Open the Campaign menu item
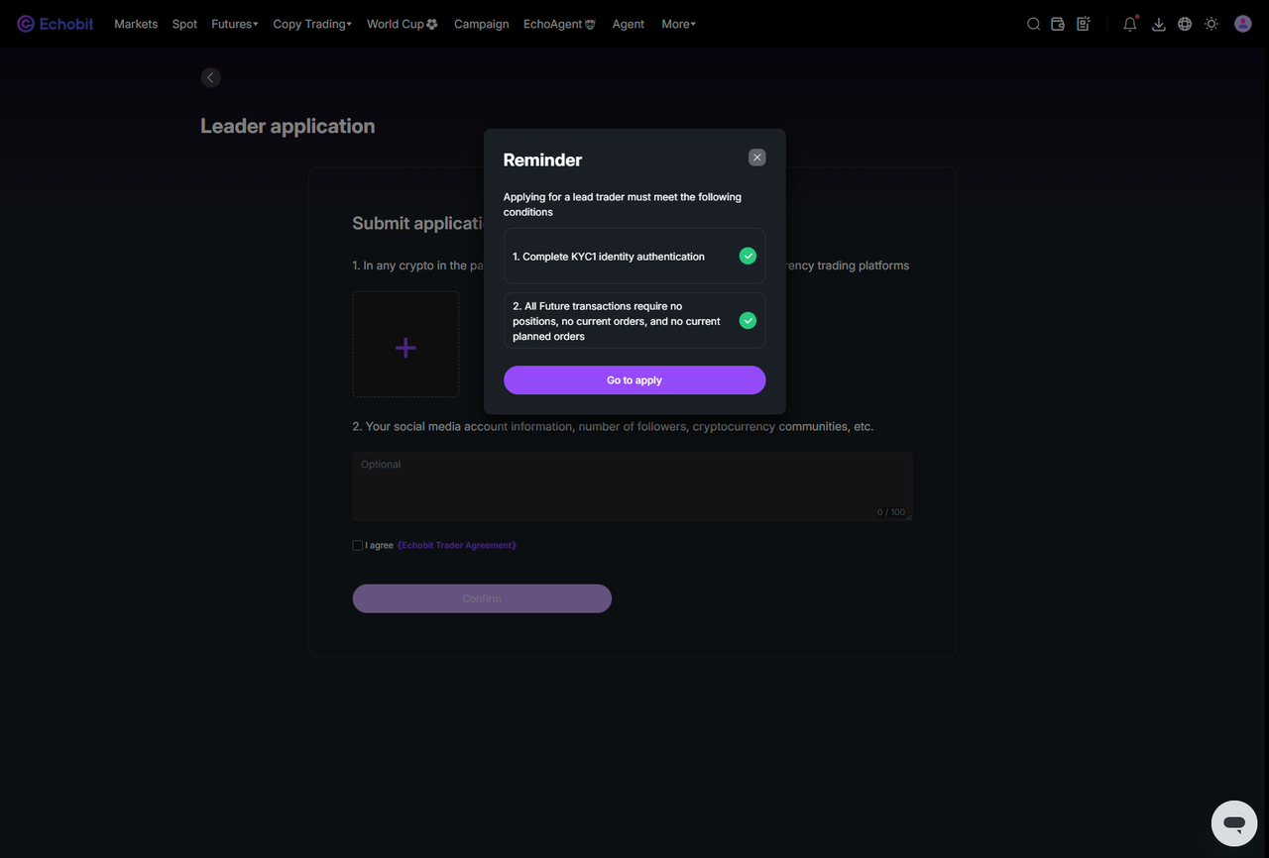 tap(482, 24)
